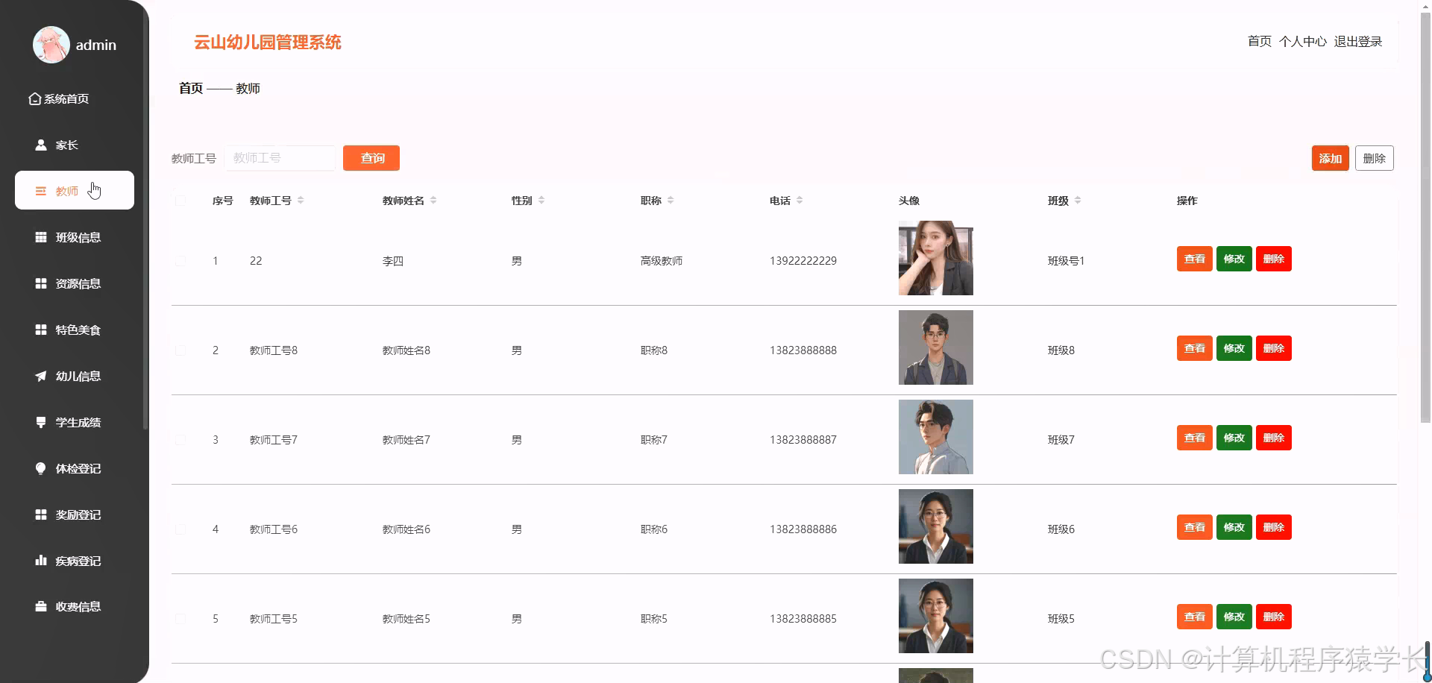The image size is (1432, 683).
Task: Click 李四's avatar thumbnail
Action: pyautogui.click(x=936, y=258)
